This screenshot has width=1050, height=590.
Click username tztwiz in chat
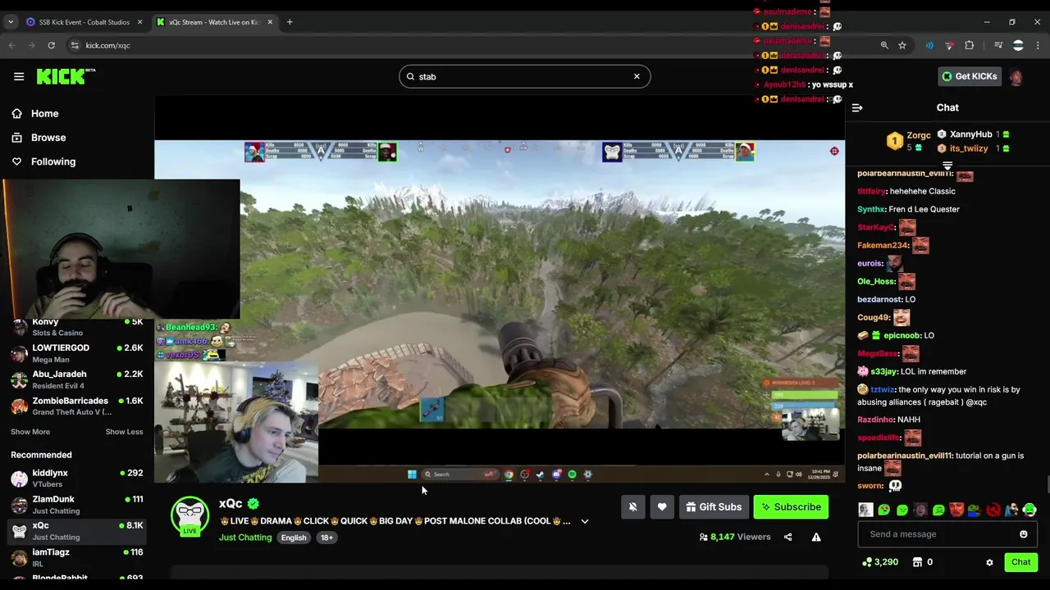click(x=883, y=390)
